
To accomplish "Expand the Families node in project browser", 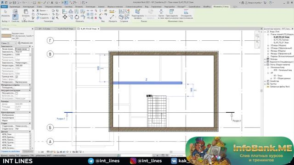I will [x=265, y=81].
